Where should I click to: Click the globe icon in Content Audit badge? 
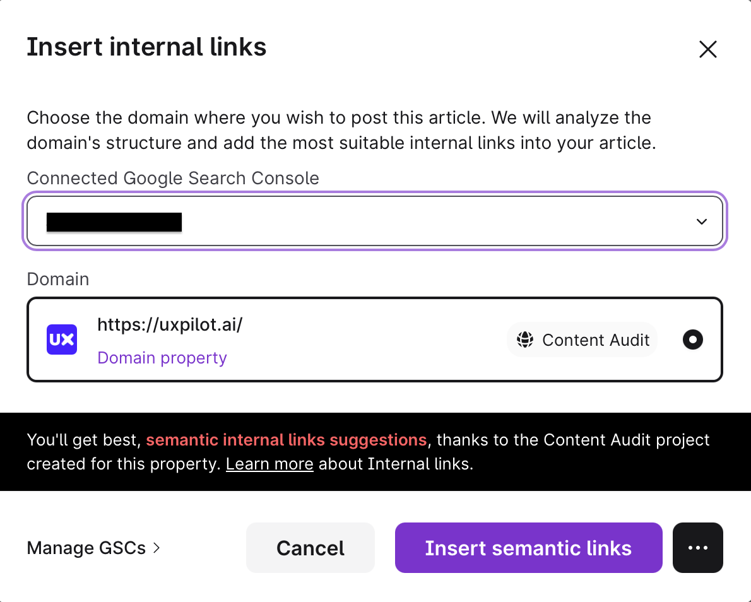pyautogui.click(x=525, y=340)
